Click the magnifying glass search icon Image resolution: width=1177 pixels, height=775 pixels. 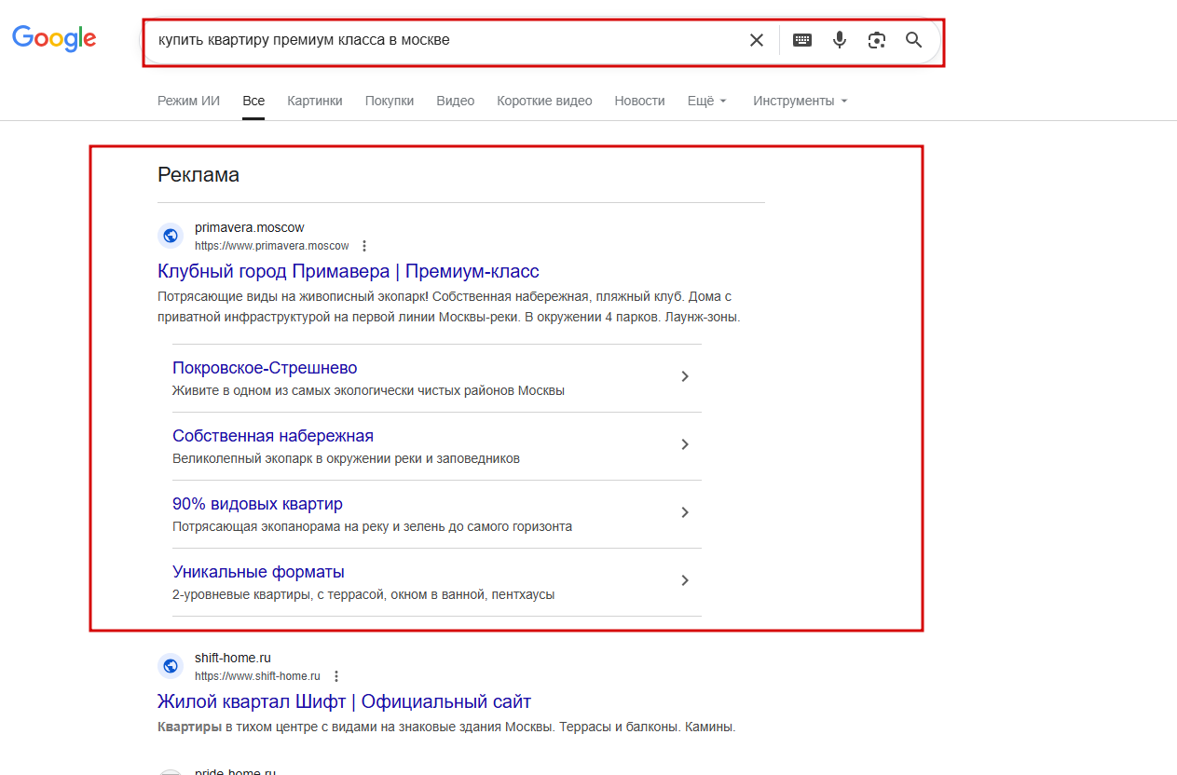914,40
